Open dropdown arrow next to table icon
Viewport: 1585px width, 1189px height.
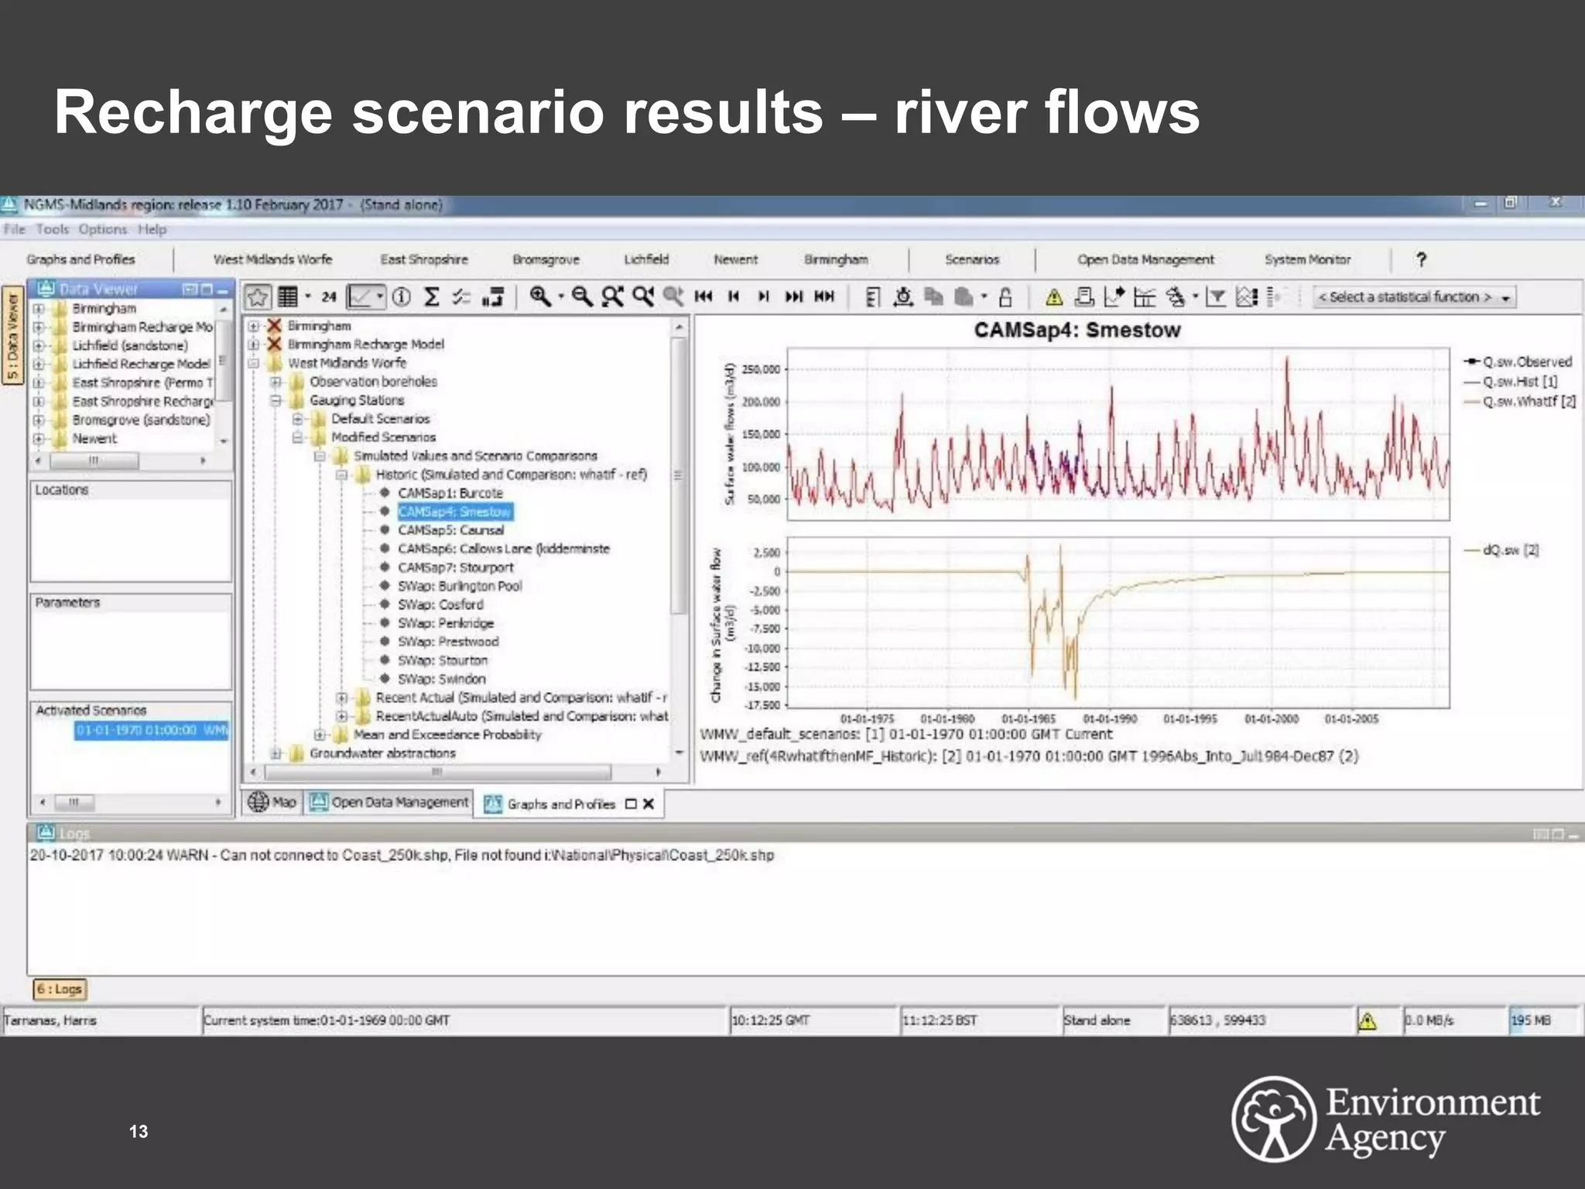point(308,296)
